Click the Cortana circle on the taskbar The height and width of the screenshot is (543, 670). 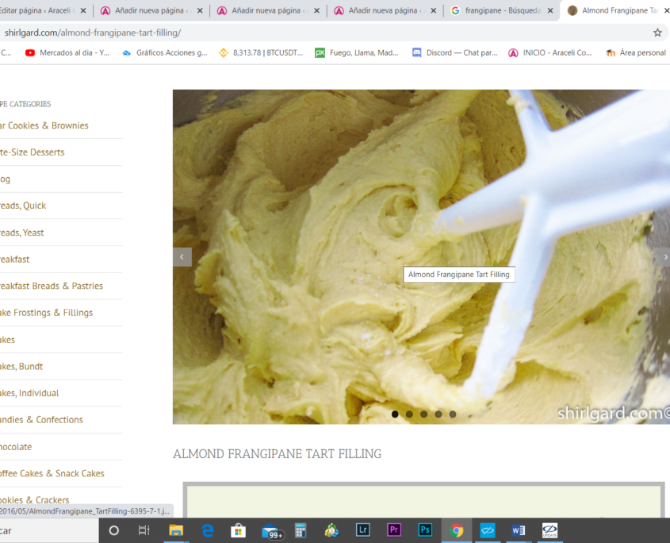click(113, 530)
